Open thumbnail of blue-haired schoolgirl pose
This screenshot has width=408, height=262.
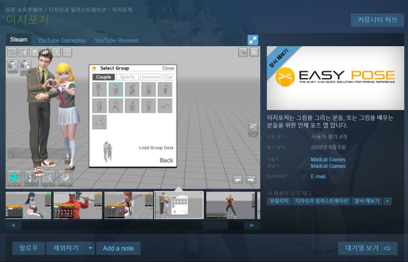(x=29, y=205)
